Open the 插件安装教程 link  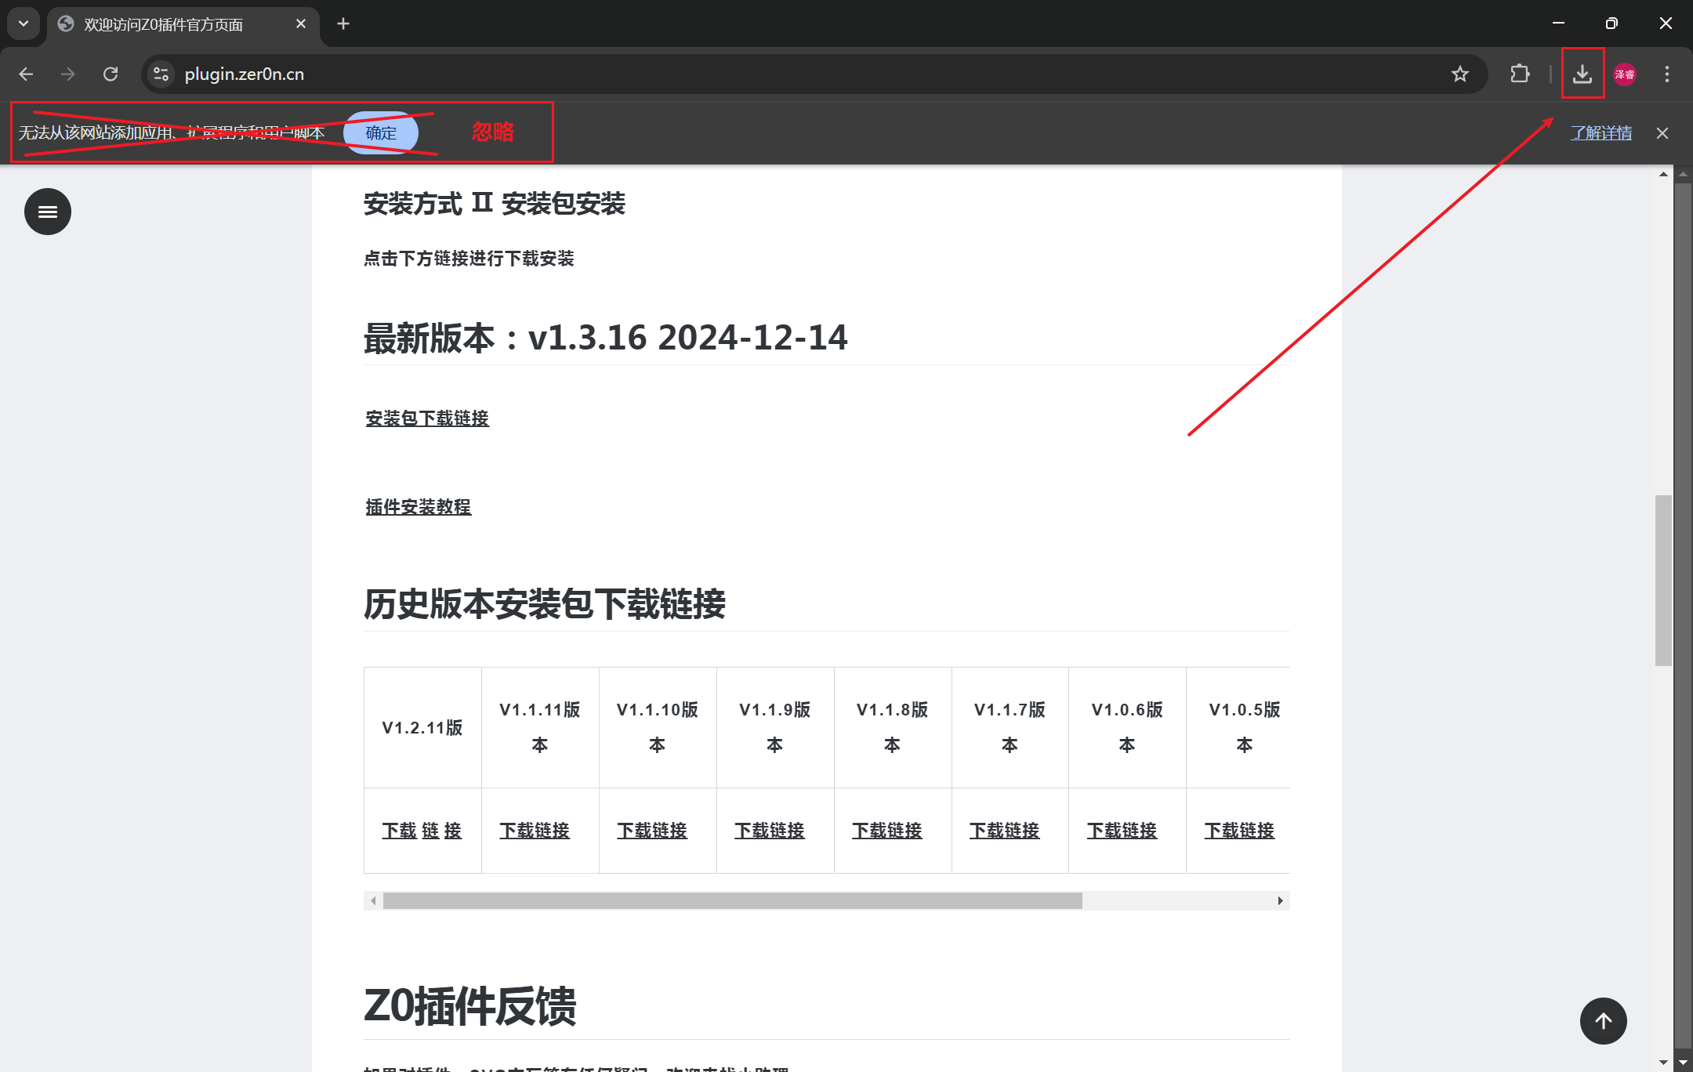click(x=419, y=507)
